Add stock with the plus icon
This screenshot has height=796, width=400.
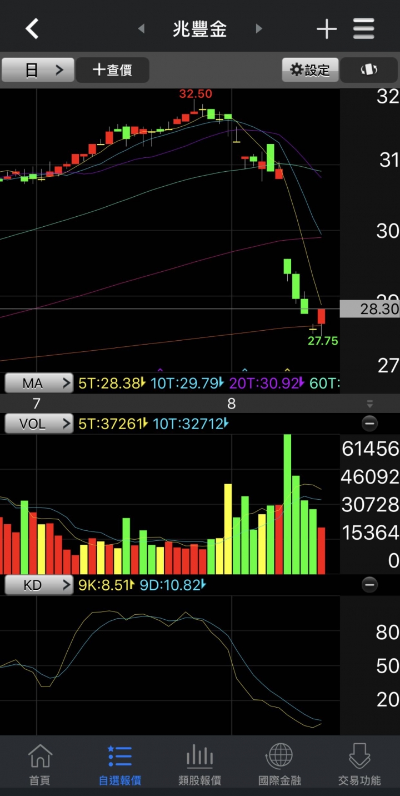[x=327, y=29]
